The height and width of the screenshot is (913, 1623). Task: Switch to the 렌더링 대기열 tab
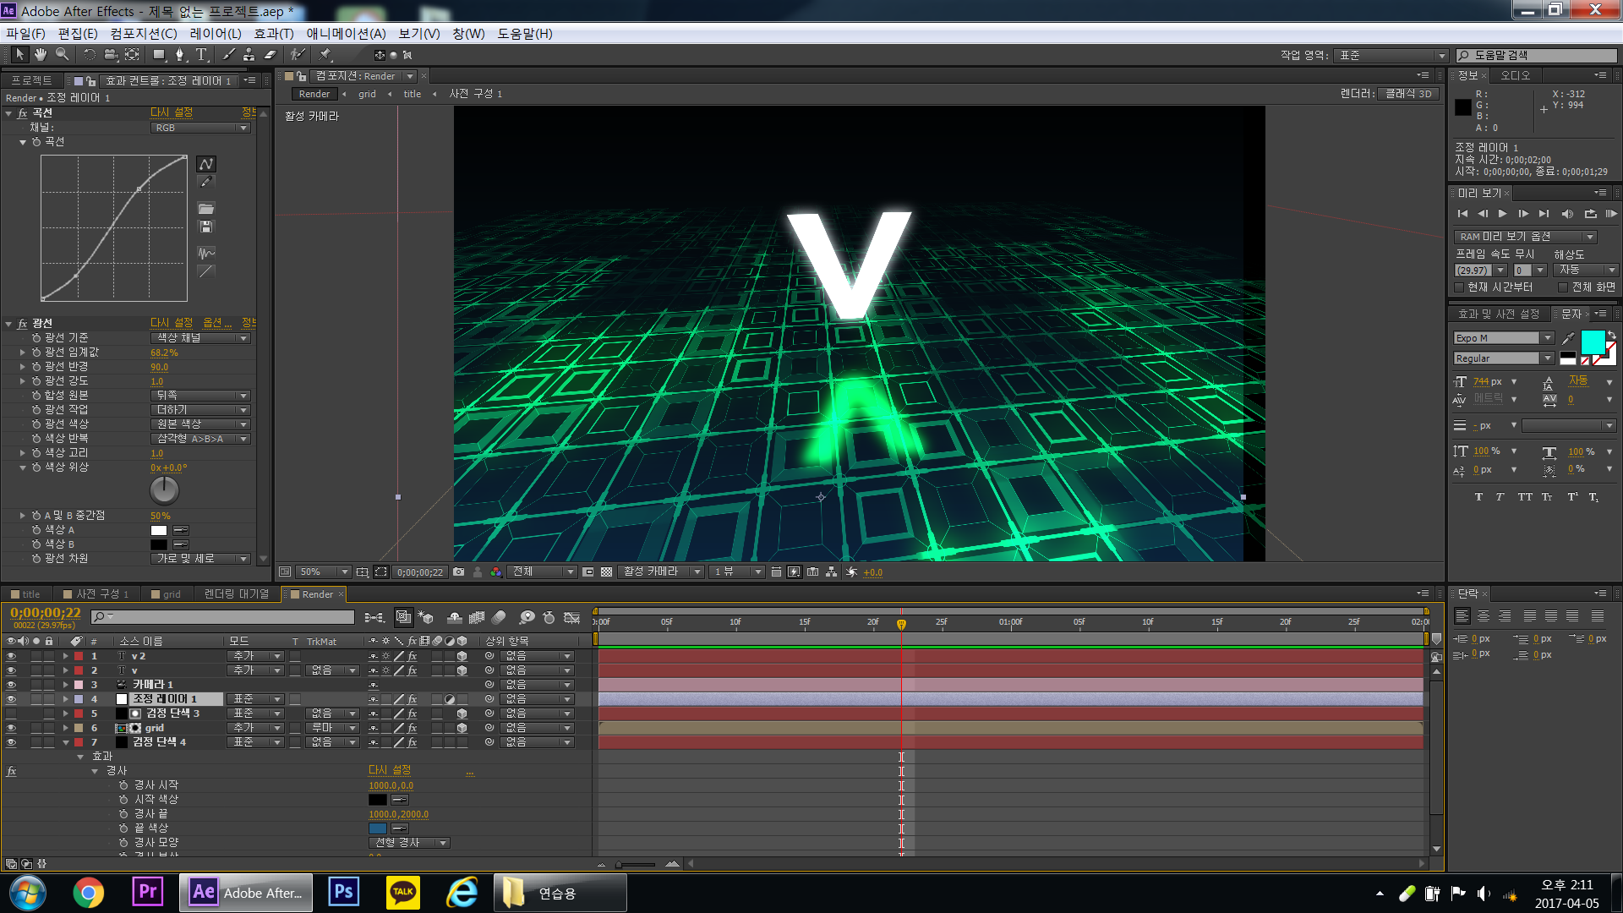tap(236, 594)
